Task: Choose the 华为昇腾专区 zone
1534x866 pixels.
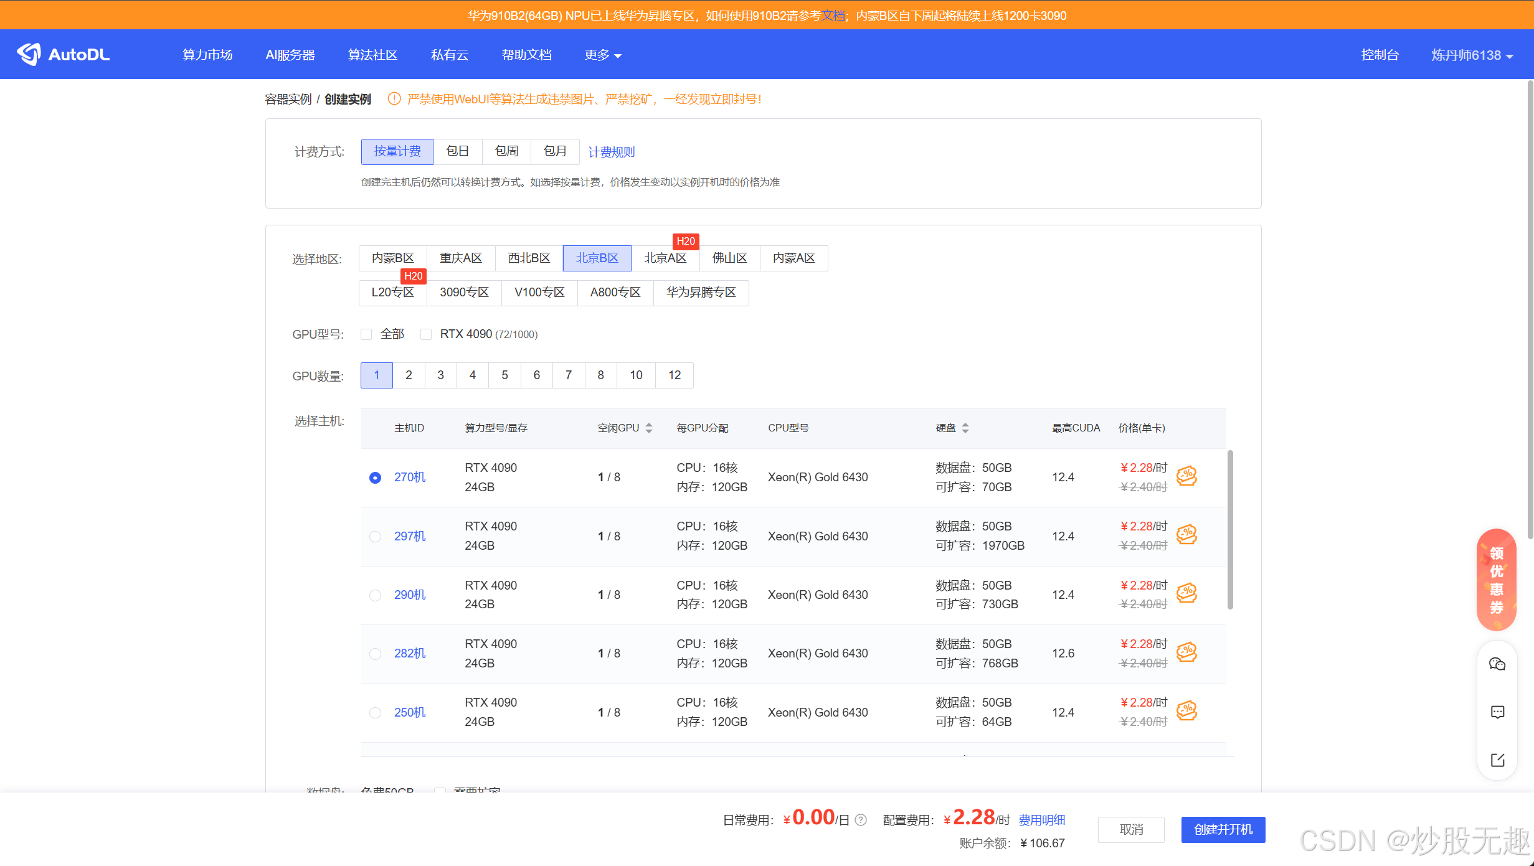Action: [x=701, y=293]
